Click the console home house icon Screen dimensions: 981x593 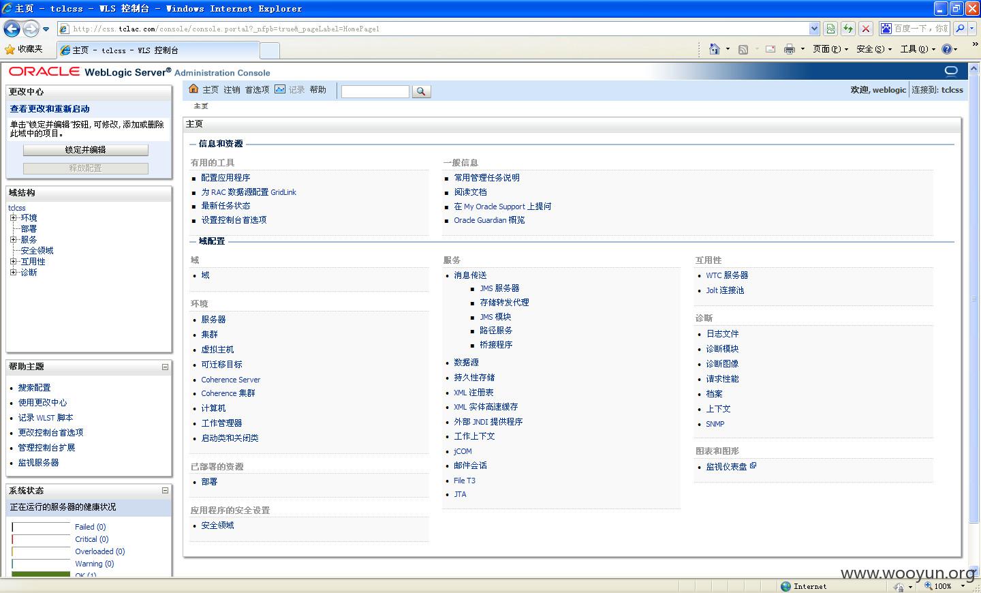pos(193,89)
